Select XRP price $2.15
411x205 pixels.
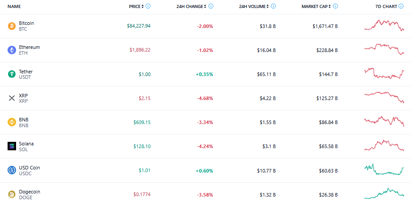pos(145,98)
